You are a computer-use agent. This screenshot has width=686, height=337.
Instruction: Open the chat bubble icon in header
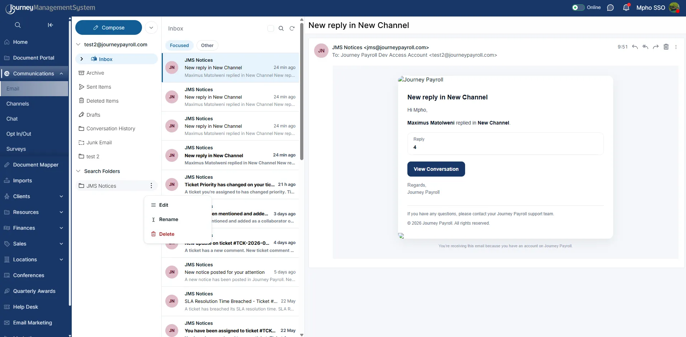point(610,8)
